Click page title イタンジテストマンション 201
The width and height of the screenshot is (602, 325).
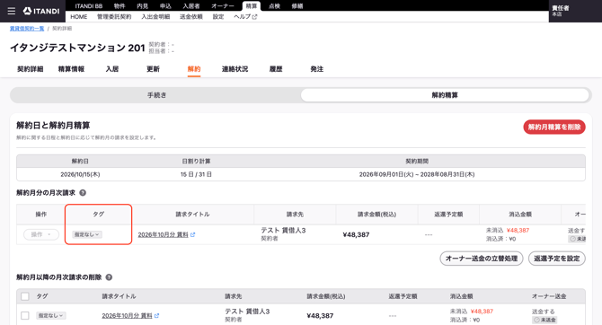[77, 48]
